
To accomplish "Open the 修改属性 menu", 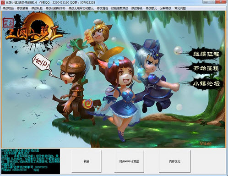I will (103, 8).
